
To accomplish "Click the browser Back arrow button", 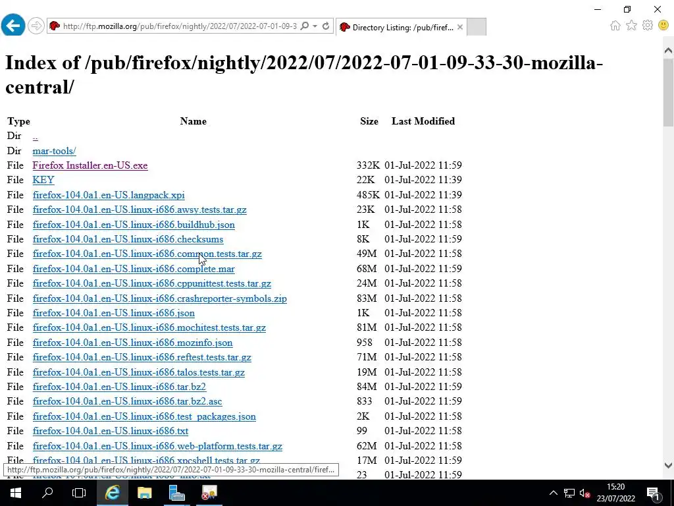I will coord(13,26).
